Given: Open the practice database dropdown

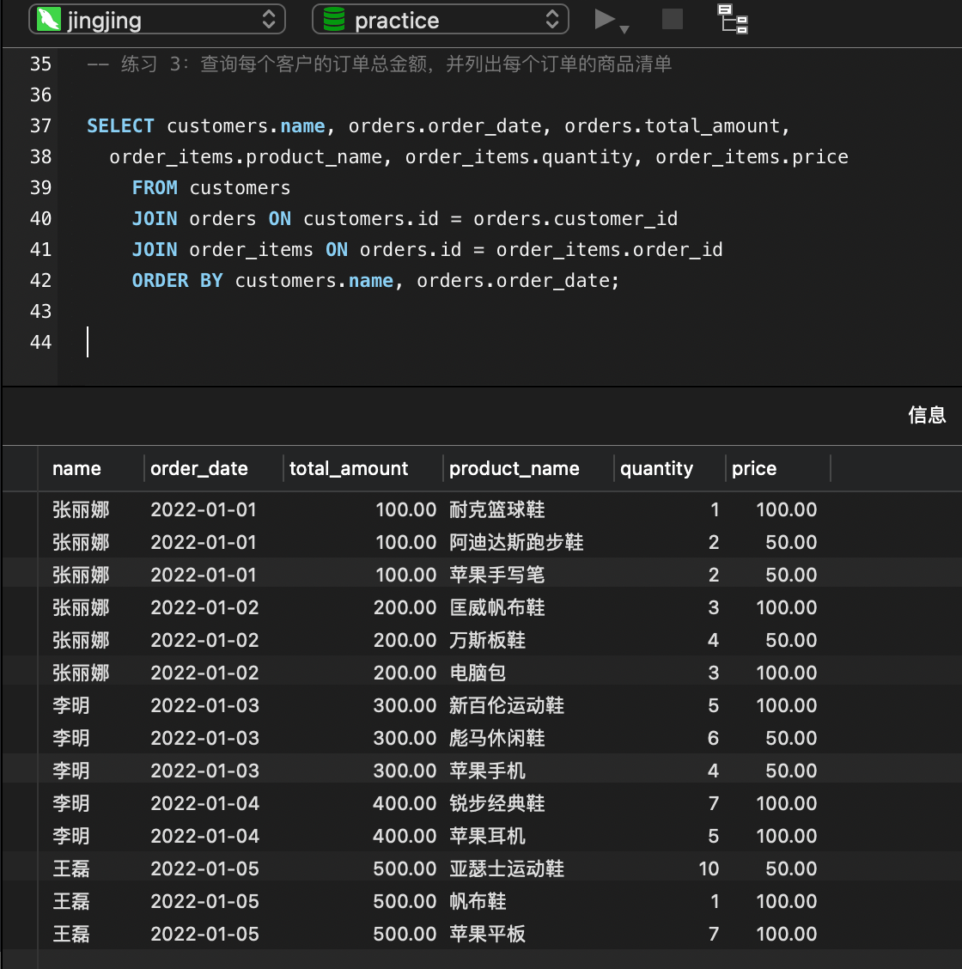Looking at the screenshot, I should [551, 20].
